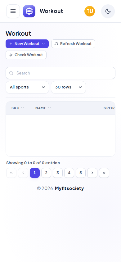
Task: Toggle dark mode with the moon icon
Action: (108, 11)
